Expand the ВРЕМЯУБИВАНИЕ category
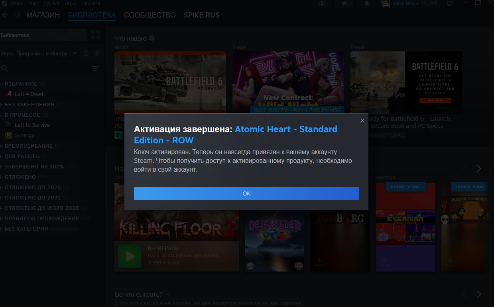 click(30, 146)
